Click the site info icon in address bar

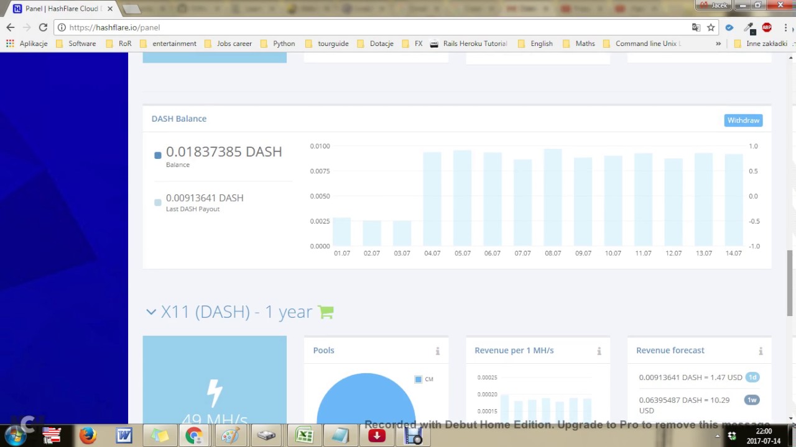(62, 27)
